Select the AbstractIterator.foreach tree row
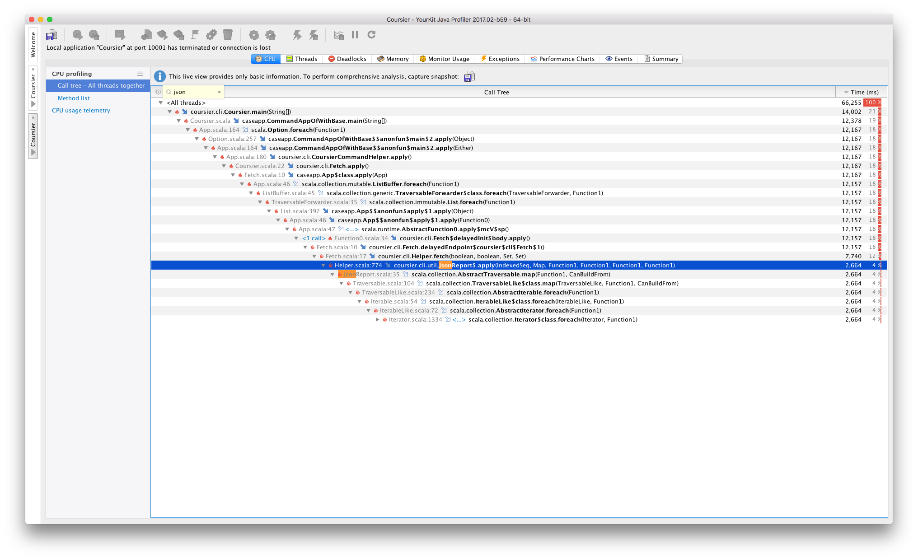The image size is (918, 560). [518, 310]
